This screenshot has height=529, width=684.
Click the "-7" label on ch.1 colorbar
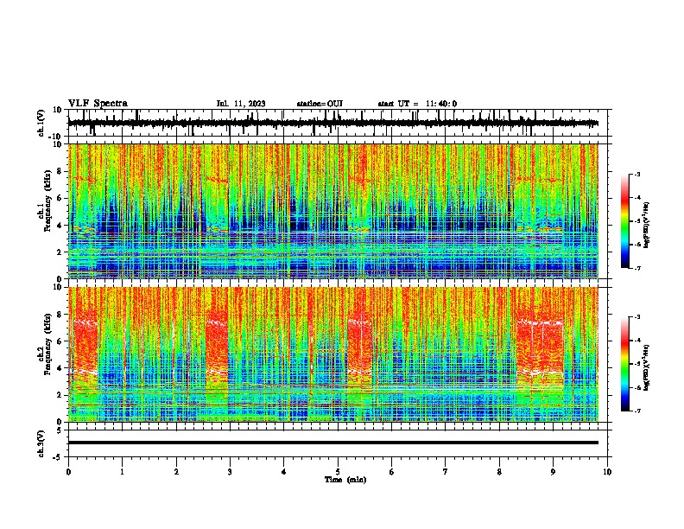click(637, 268)
